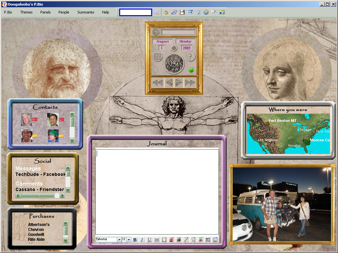Click the contact with colorful hat photo
The height and width of the screenshot is (253, 338).
coord(27,136)
